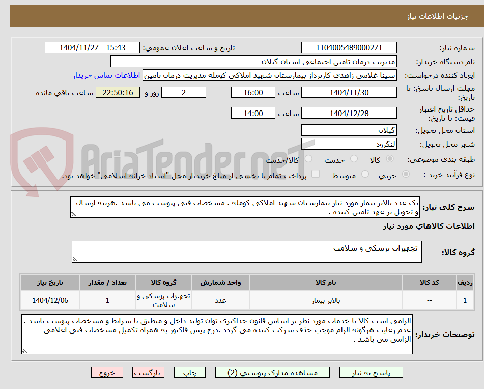This screenshot has height=389, width=484.
Task: Click the deadline time field 16:00
Action: coord(253,92)
